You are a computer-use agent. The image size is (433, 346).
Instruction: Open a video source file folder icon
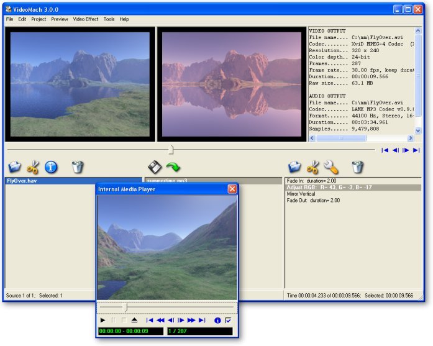(x=15, y=166)
